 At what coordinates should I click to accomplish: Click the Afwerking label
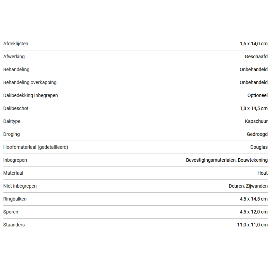click(x=14, y=57)
